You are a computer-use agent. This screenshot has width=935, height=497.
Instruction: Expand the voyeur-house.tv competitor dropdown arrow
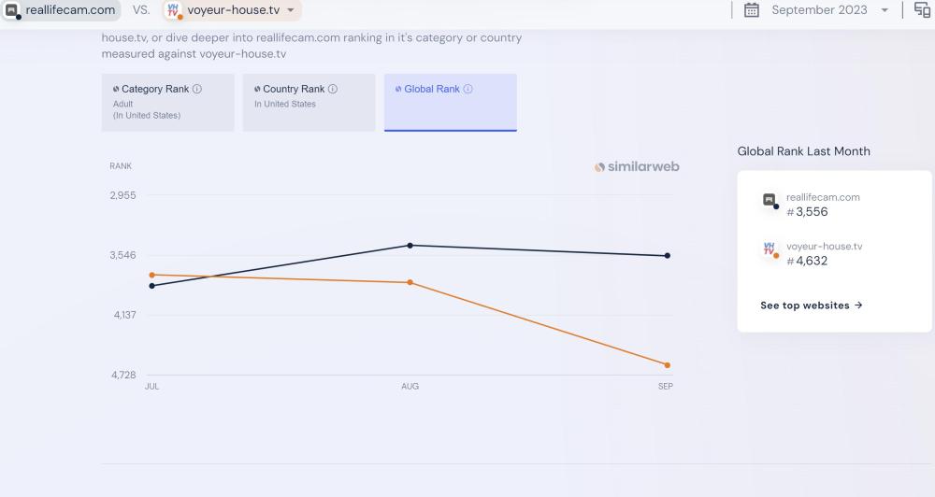click(x=291, y=10)
